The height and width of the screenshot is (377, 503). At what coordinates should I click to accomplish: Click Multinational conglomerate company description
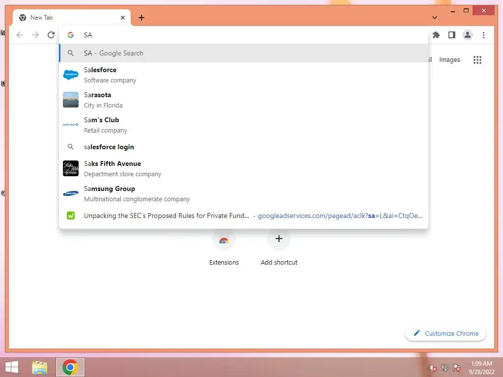[137, 199]
